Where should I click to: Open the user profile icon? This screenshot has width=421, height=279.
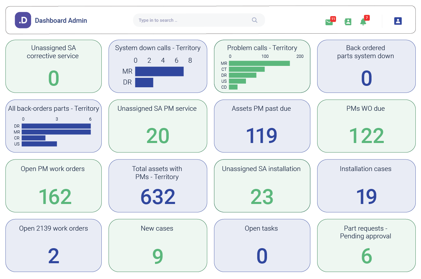coord(398,21)
